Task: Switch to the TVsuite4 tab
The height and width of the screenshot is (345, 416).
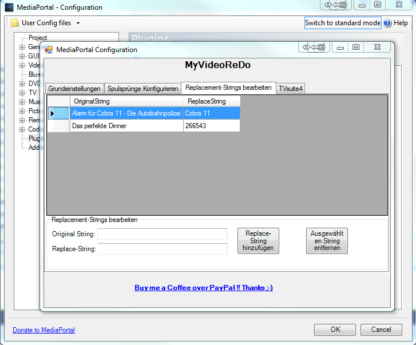Action: [291, 89]
